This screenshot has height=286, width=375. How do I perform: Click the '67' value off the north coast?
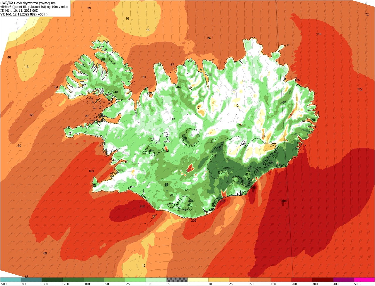pos(172,65)
